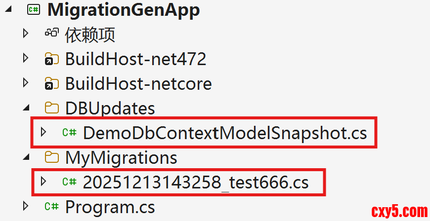
Task: Click the 依赖项 dependencies icon
Action: (x=51, y=34)
